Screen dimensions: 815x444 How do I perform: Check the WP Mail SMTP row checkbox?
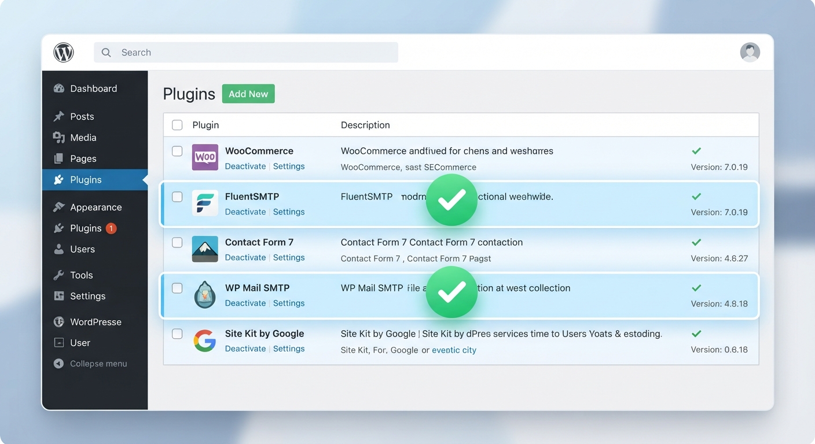click(x=177, y=288)
